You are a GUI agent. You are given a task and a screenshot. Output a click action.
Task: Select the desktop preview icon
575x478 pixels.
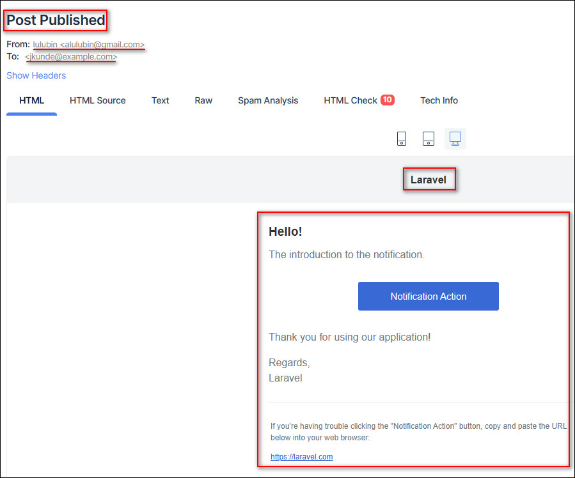tap(455, 139)
